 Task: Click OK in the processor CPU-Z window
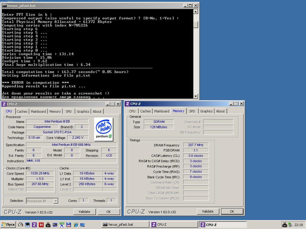pos(109,212)
